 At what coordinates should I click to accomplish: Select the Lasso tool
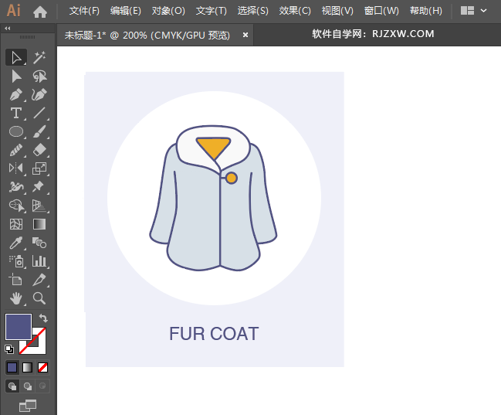(39, 77)
